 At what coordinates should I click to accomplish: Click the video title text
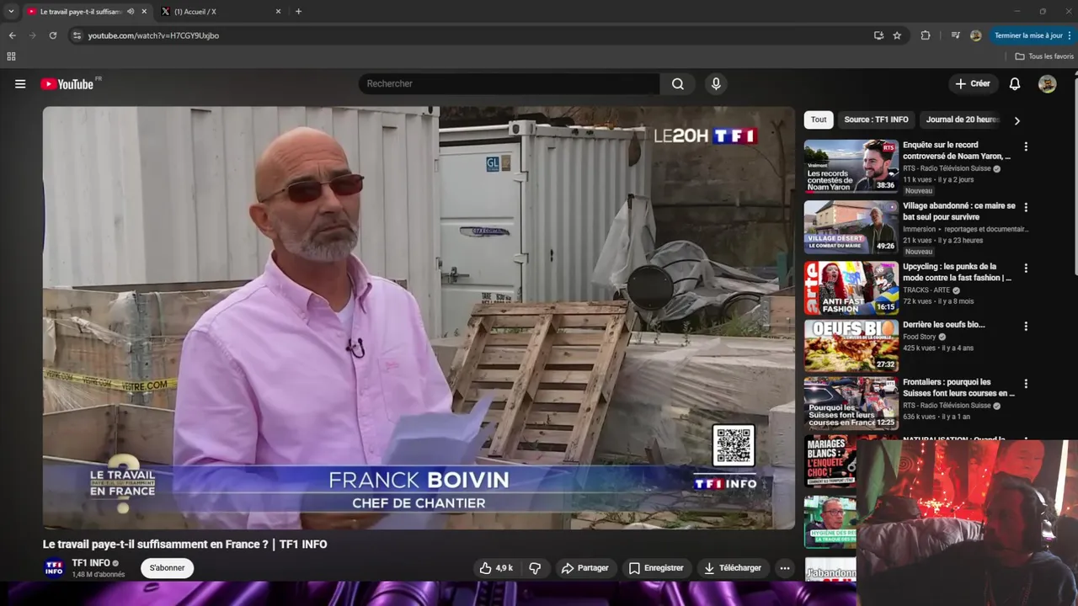tap(184, 545)
